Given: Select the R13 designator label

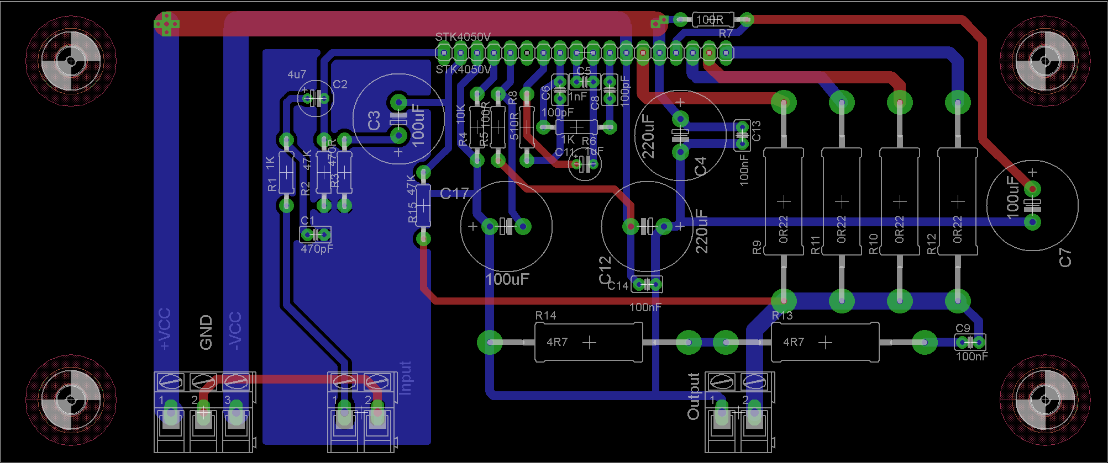Looking at the screenshot, I should pos(782,316).
